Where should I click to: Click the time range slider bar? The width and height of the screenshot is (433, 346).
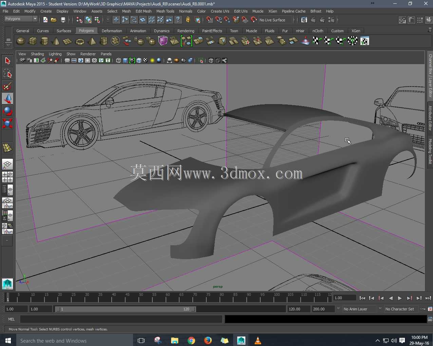pos(125,309)
